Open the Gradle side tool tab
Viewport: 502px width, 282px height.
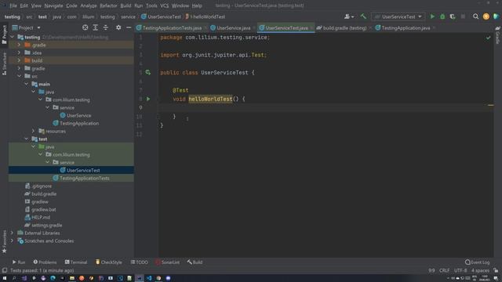(497, 35)
